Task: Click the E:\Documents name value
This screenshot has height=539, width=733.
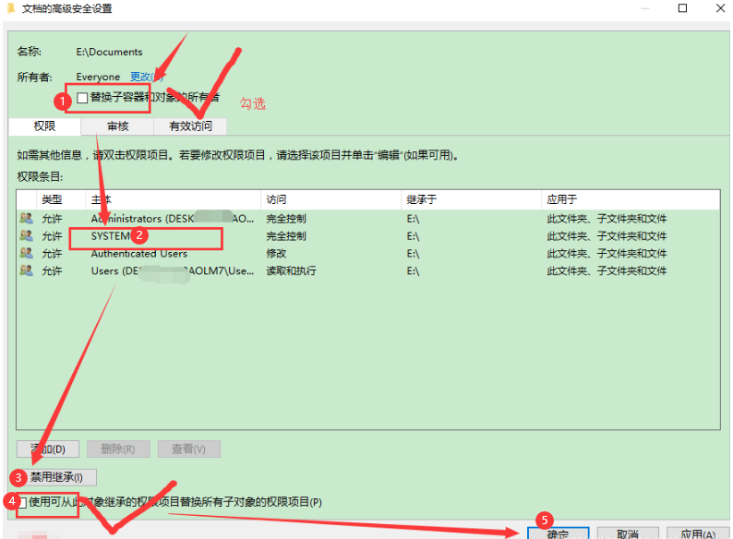Action: [109, 52]
